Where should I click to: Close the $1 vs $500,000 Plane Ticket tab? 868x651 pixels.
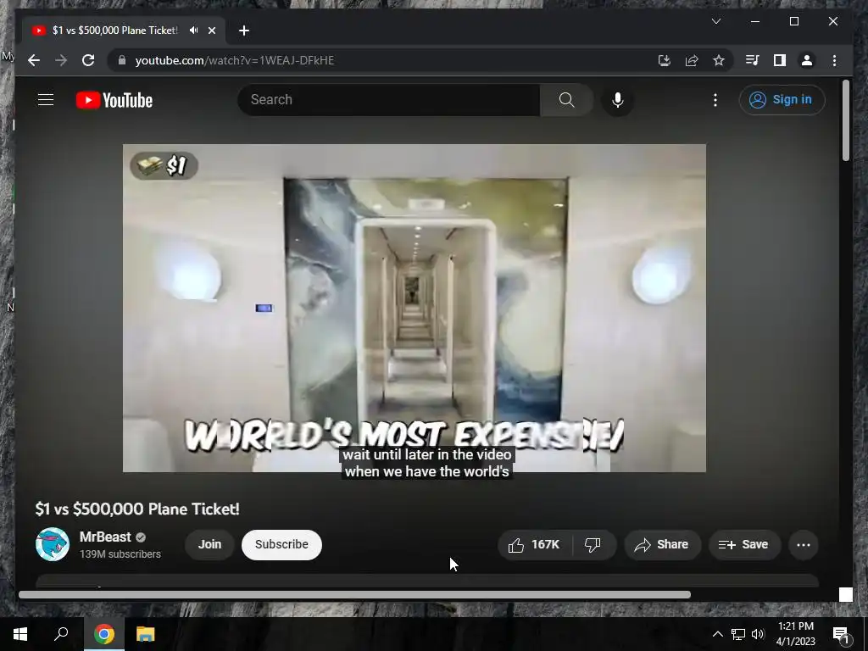pyautogui.click(x=212, y=31)
